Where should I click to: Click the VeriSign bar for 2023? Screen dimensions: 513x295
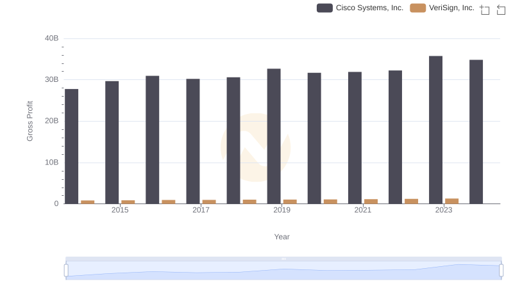452,202
